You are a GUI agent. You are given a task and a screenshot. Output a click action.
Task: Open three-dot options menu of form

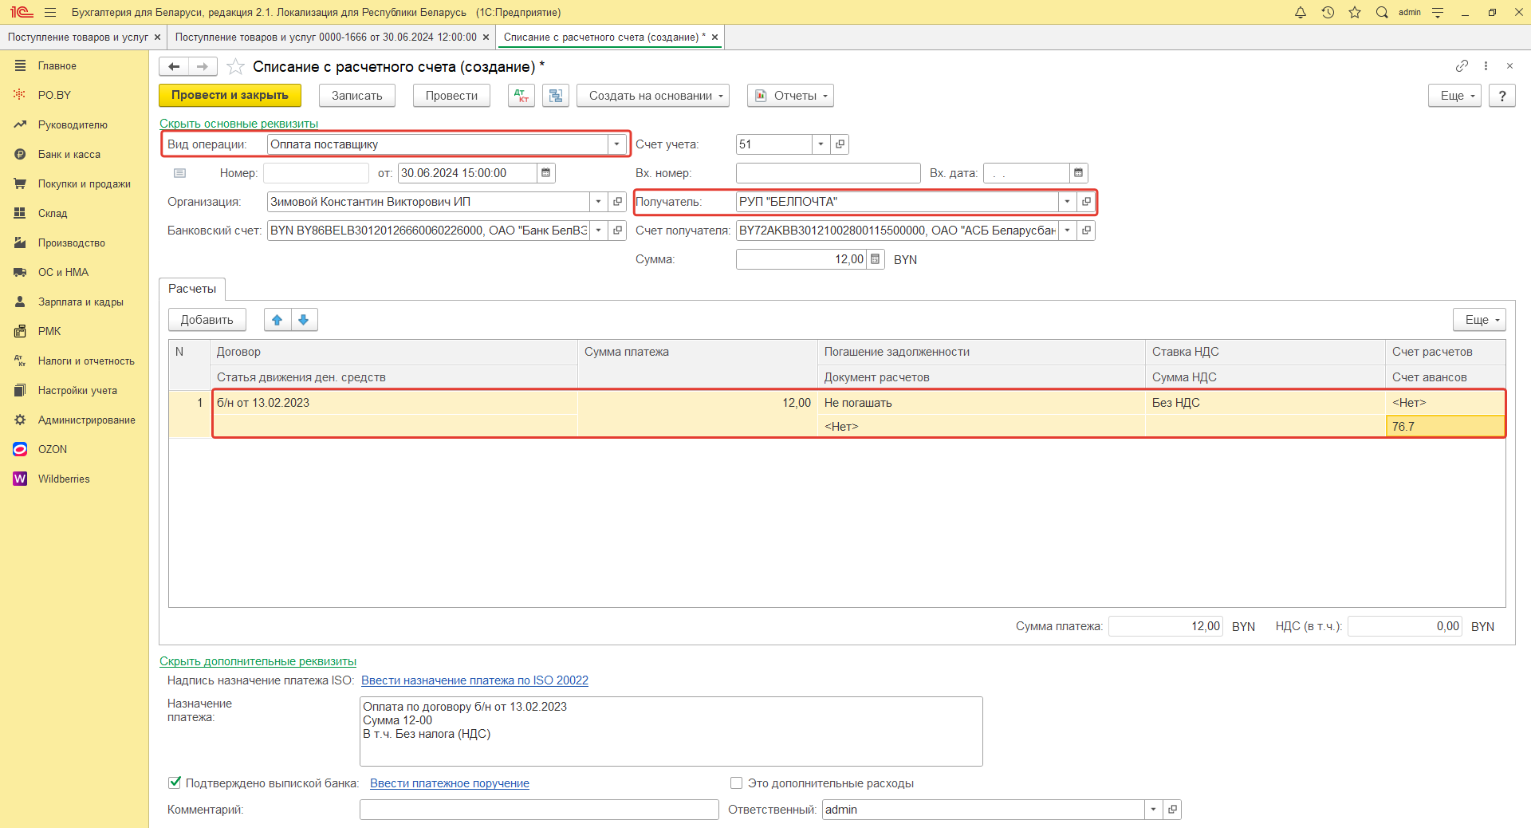[1486, 66]
